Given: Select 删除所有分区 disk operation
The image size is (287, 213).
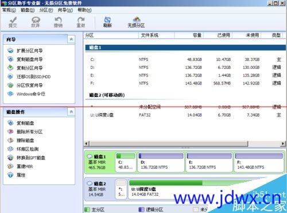Looking at the screenshot, I should 25,131.
